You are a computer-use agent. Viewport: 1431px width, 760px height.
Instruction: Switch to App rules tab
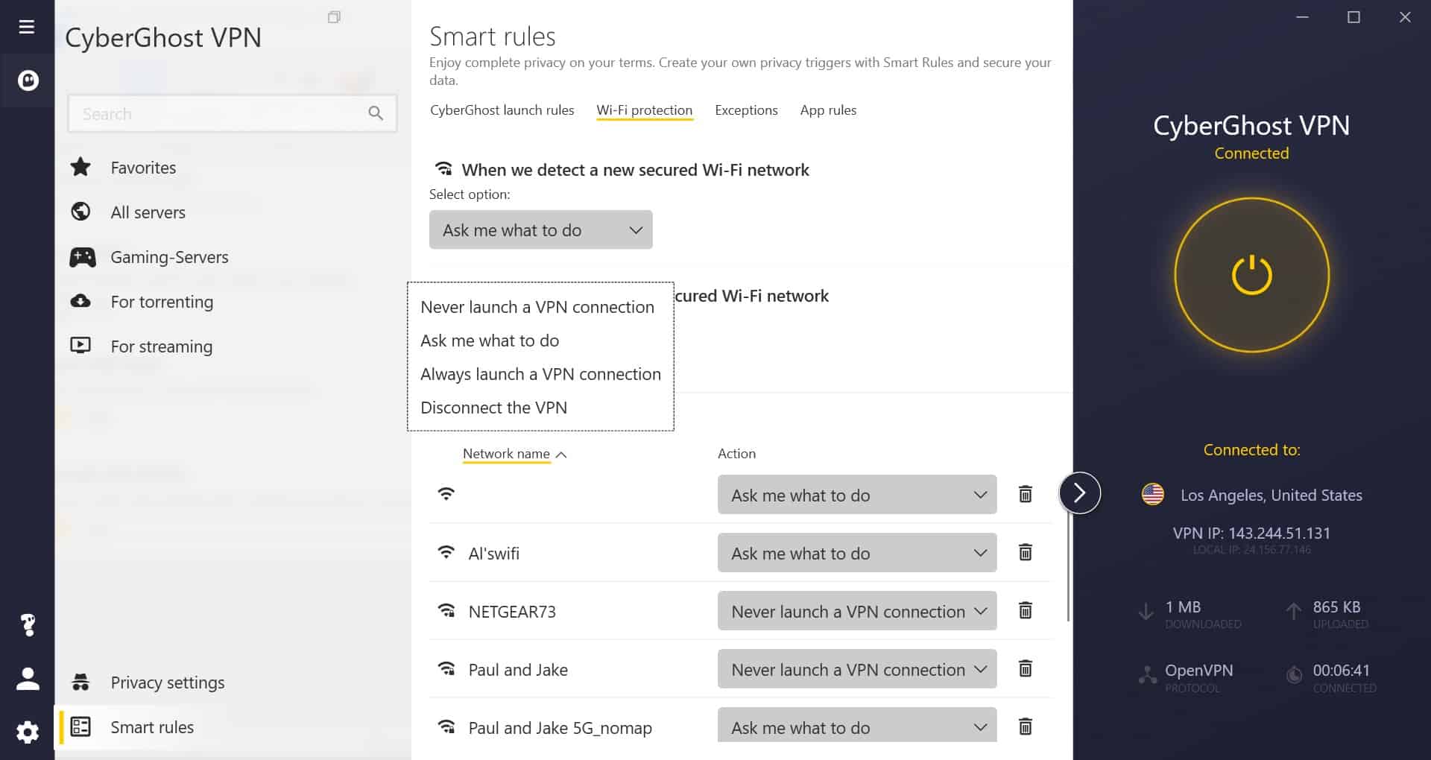[x=828, y=110]
